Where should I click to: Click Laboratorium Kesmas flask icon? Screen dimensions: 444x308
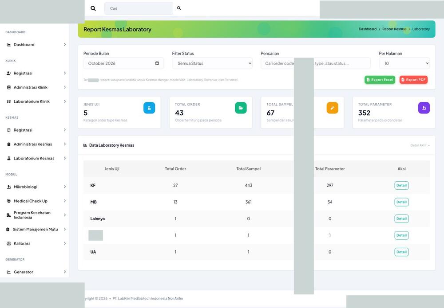click(x=9, y=158)
